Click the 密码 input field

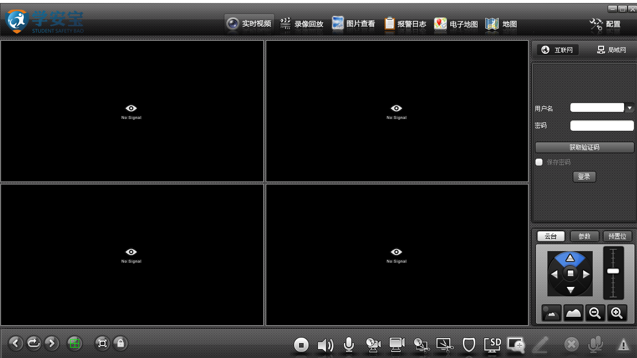point(602,125)
